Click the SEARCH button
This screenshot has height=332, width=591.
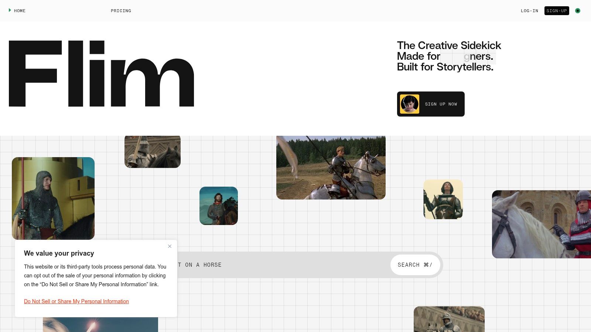tap(415, 265)
